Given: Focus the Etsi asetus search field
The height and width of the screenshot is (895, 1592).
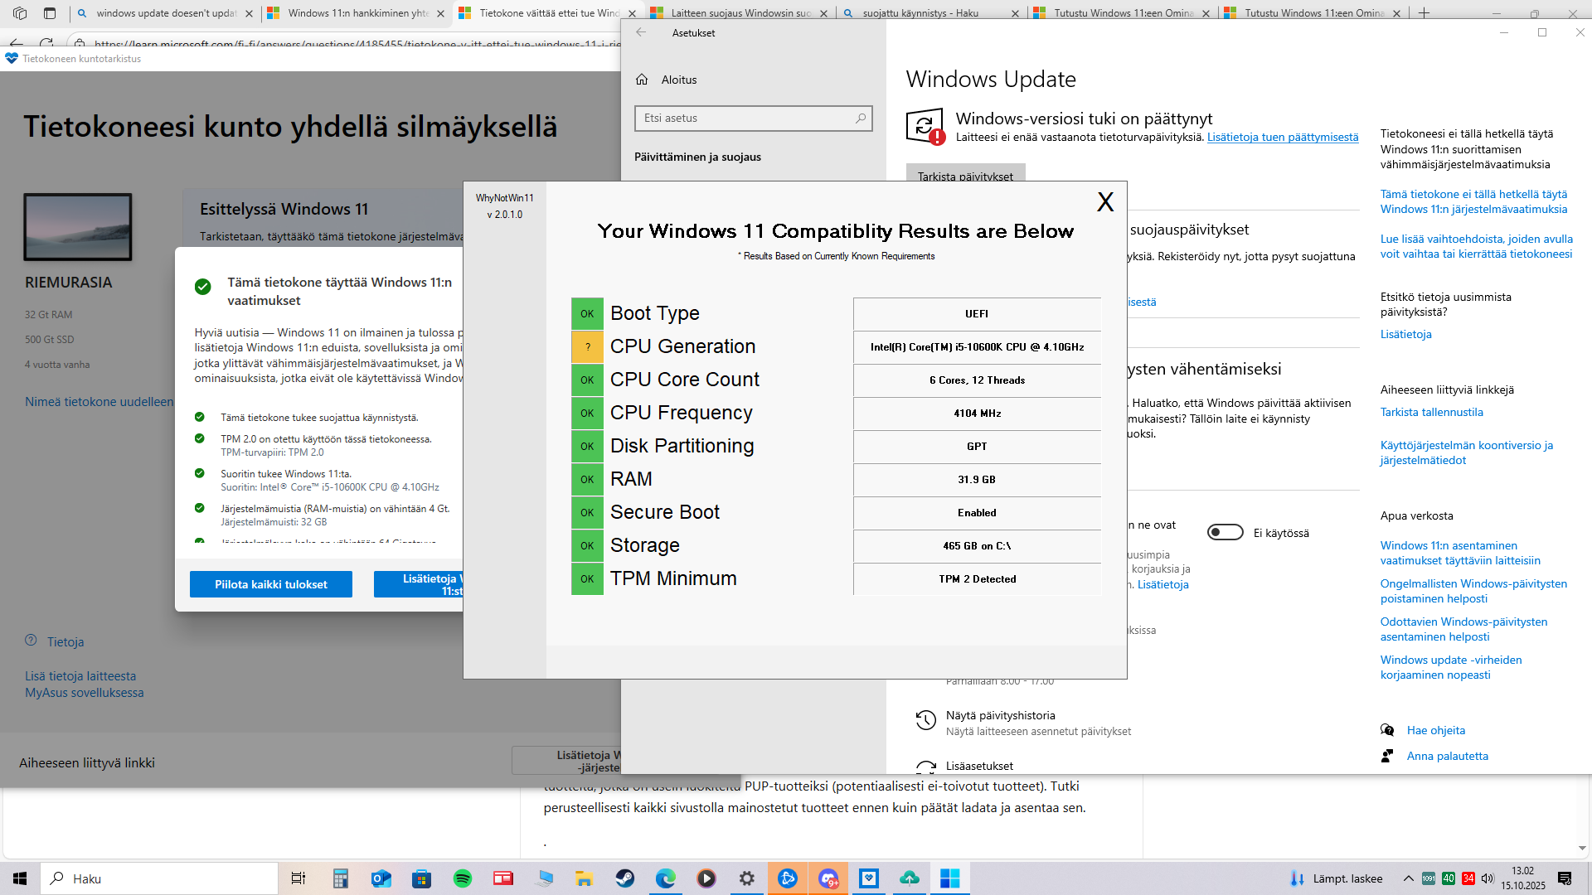Looking at the screenshot, I should [753, 118].
